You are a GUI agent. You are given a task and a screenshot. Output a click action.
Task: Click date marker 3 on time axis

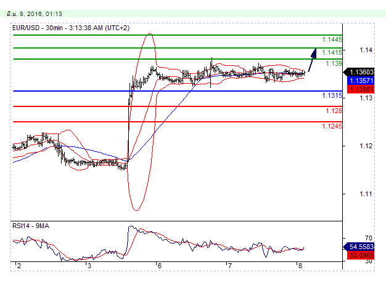89,266
